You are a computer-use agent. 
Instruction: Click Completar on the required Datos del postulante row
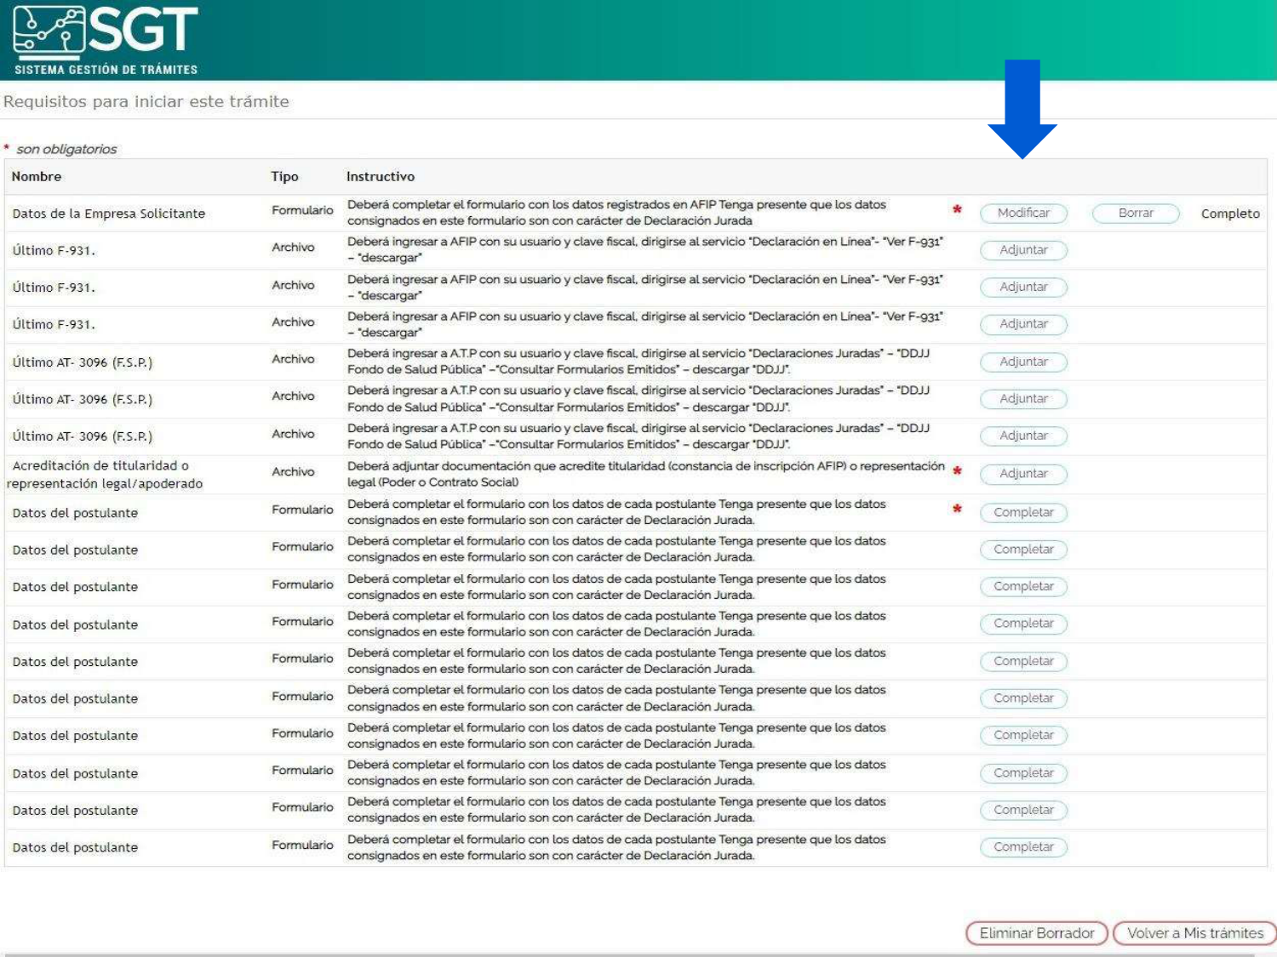click(1023, 512)
